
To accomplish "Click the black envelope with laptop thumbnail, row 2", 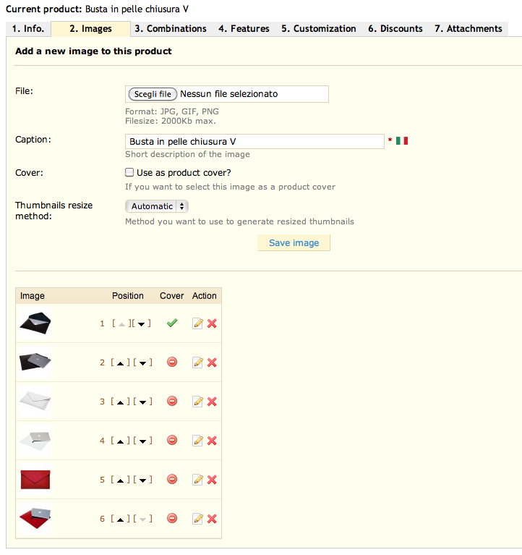I will point(35,362).
